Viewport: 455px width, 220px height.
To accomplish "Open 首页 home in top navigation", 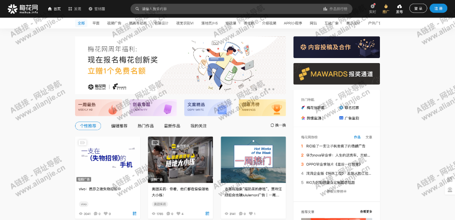I will (54, 9).
